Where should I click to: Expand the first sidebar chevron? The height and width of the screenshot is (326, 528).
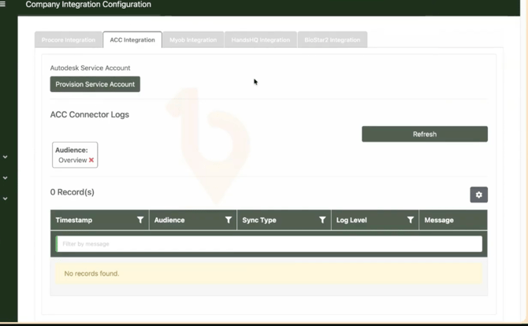point(5,157)
